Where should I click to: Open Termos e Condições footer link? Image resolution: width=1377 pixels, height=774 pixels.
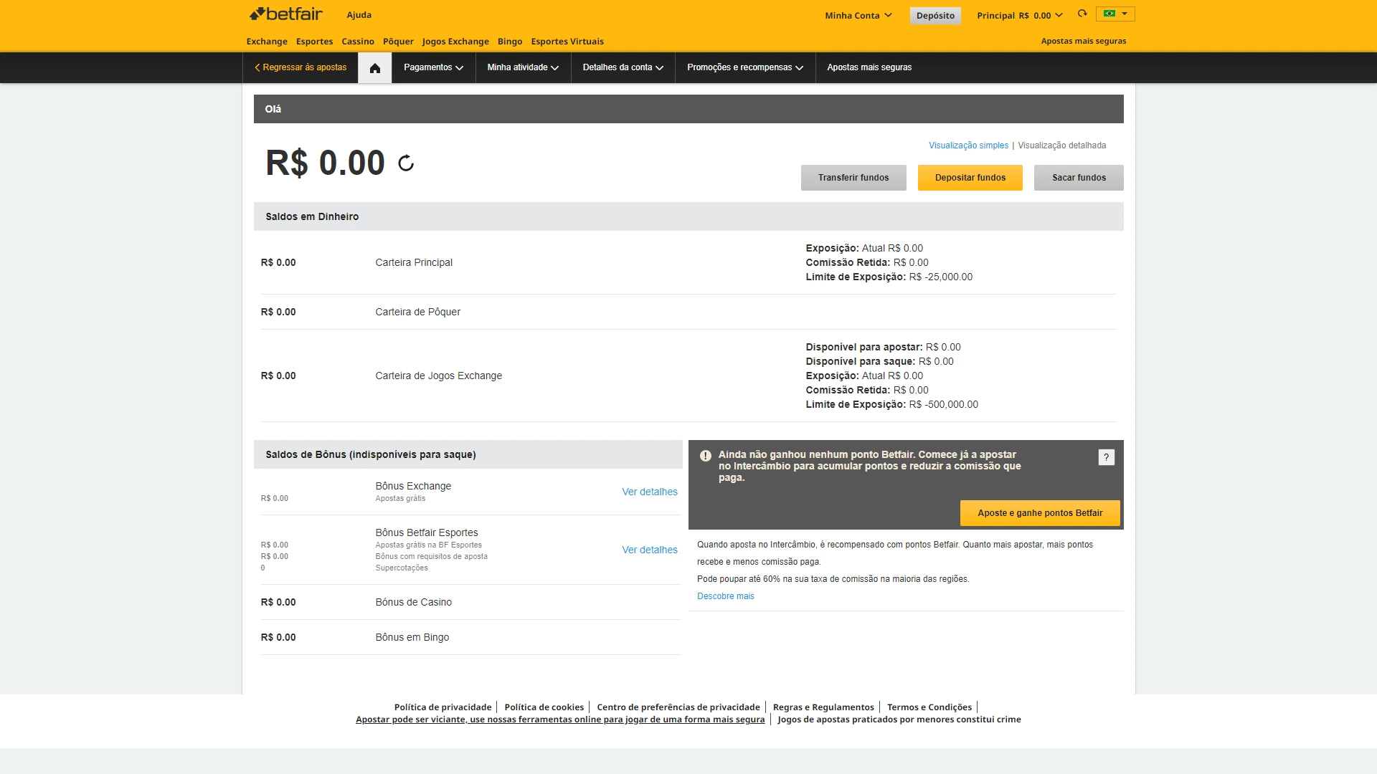(929, 707)
